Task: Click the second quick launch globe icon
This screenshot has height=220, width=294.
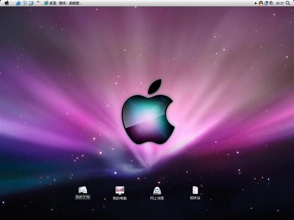Action: (25, 3)
